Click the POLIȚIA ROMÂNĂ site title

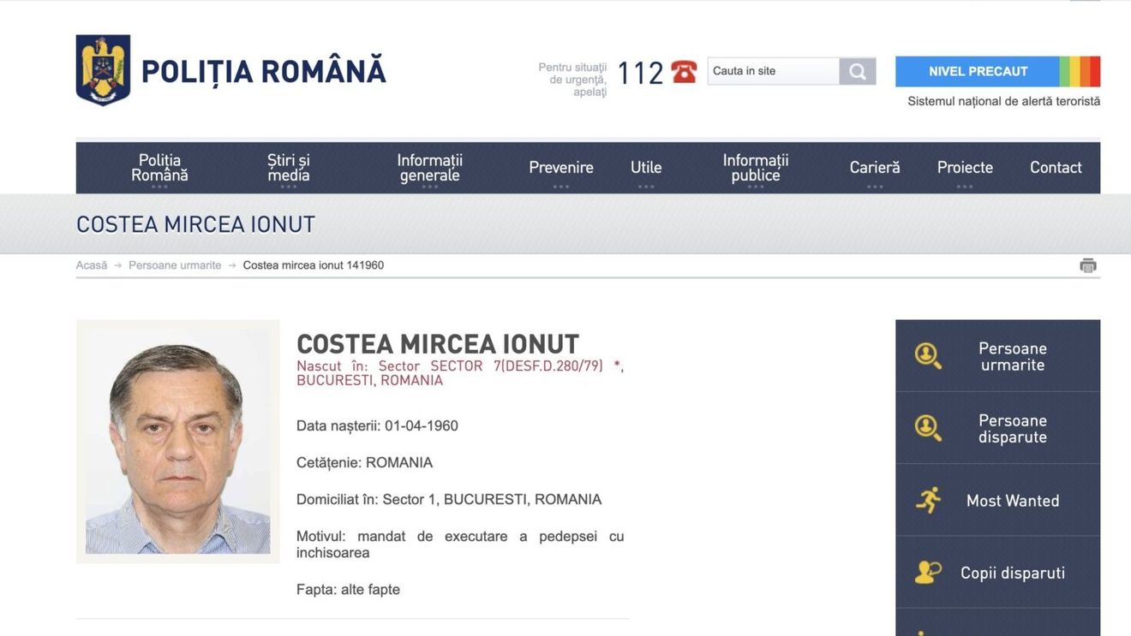click(264, 72)
